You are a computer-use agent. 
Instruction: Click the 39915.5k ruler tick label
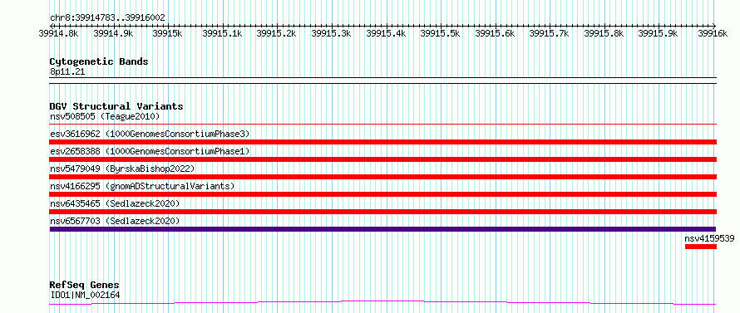coord(441,33)
